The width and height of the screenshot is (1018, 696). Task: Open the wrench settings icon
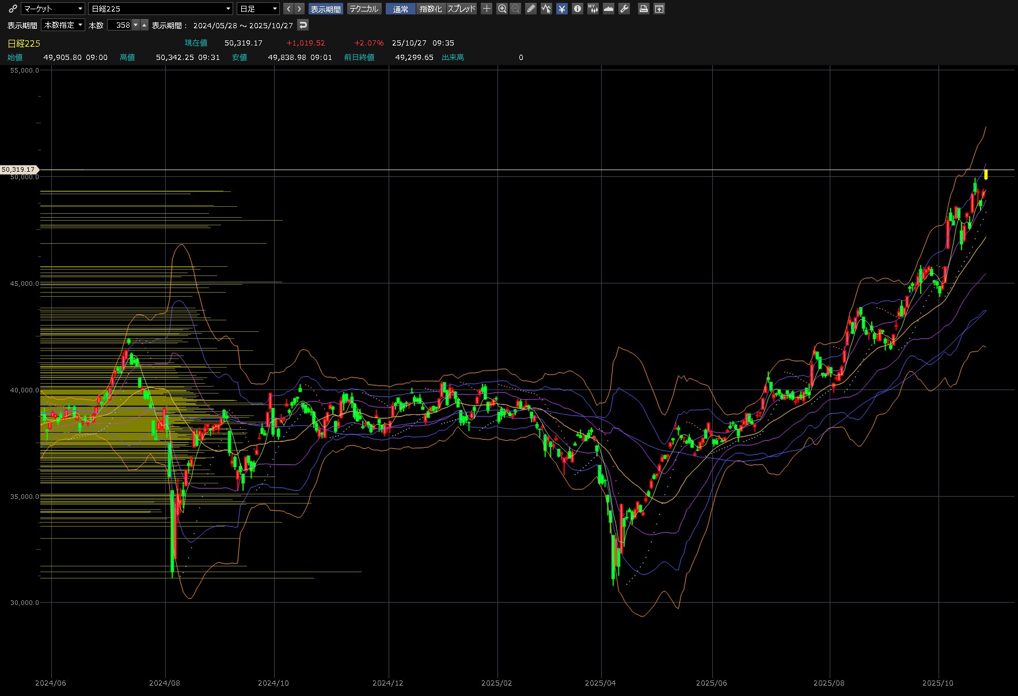624,9
